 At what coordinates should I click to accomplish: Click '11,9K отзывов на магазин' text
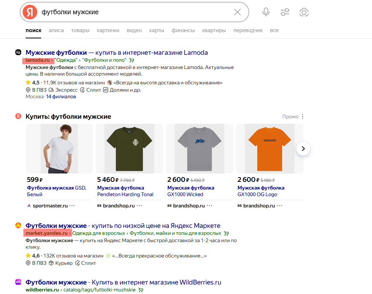click(74, 83)
